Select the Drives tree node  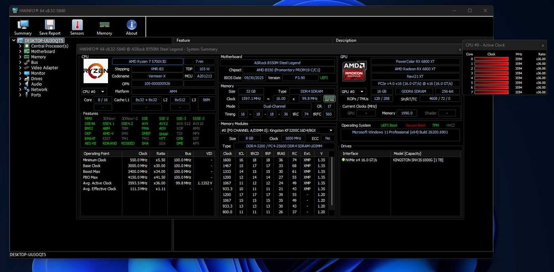(37, 79)
